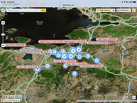Screen dimensions: 137x103
Task: Zoom in with the plus button
Action: point(3,23)
